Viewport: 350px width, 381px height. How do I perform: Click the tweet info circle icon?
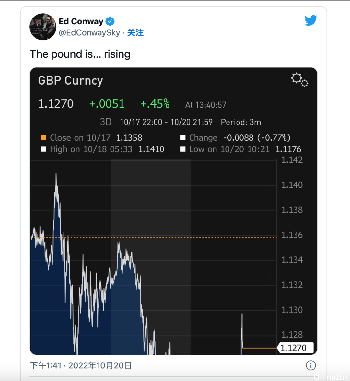pos(311,365)
